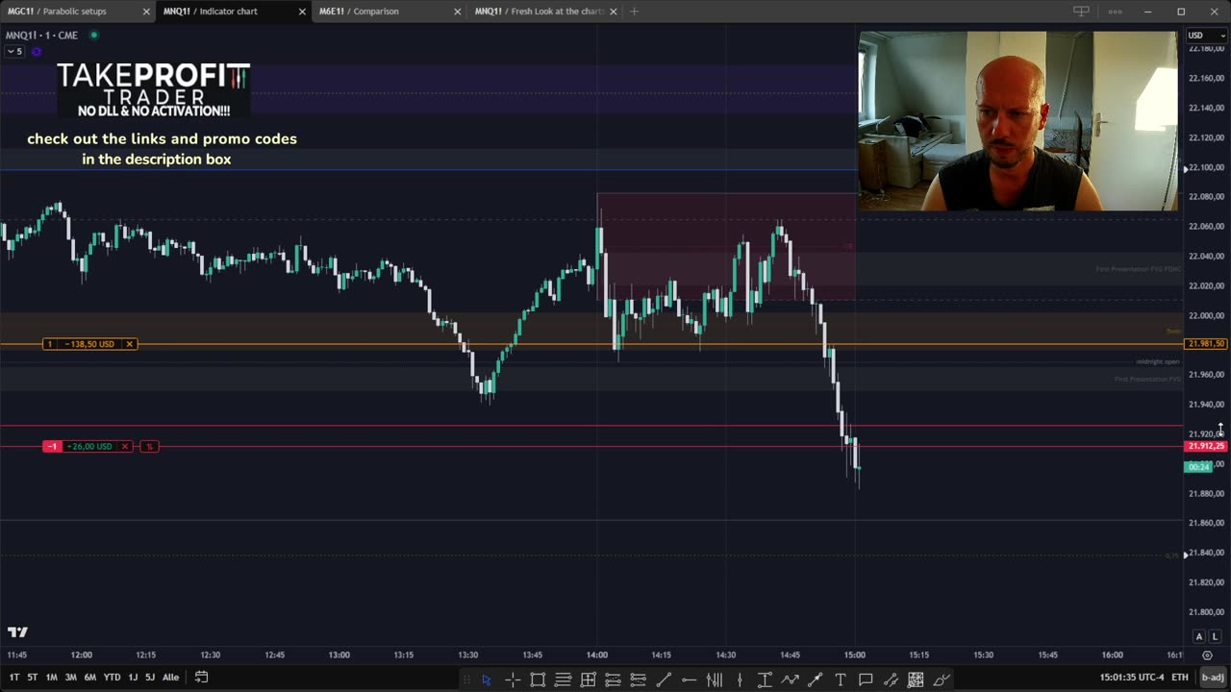Reverse the position with the arrows button
The height and width of the screenshot is (692, 1231).
pyautogui.click(x=149, y=446)
